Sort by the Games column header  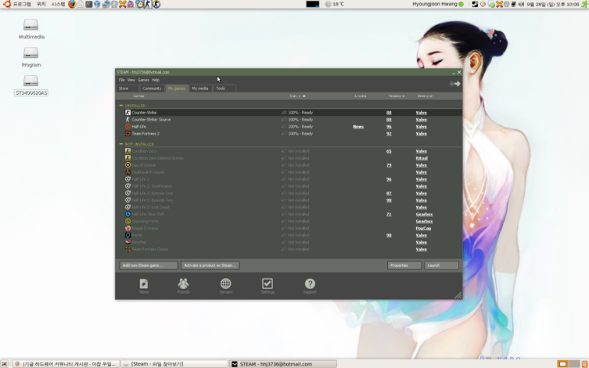[x=138, y=96]
